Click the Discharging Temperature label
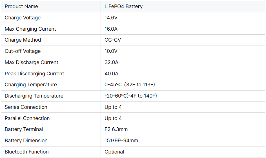The height and width of the screenshot is (158, 266). tap(34, 96)
